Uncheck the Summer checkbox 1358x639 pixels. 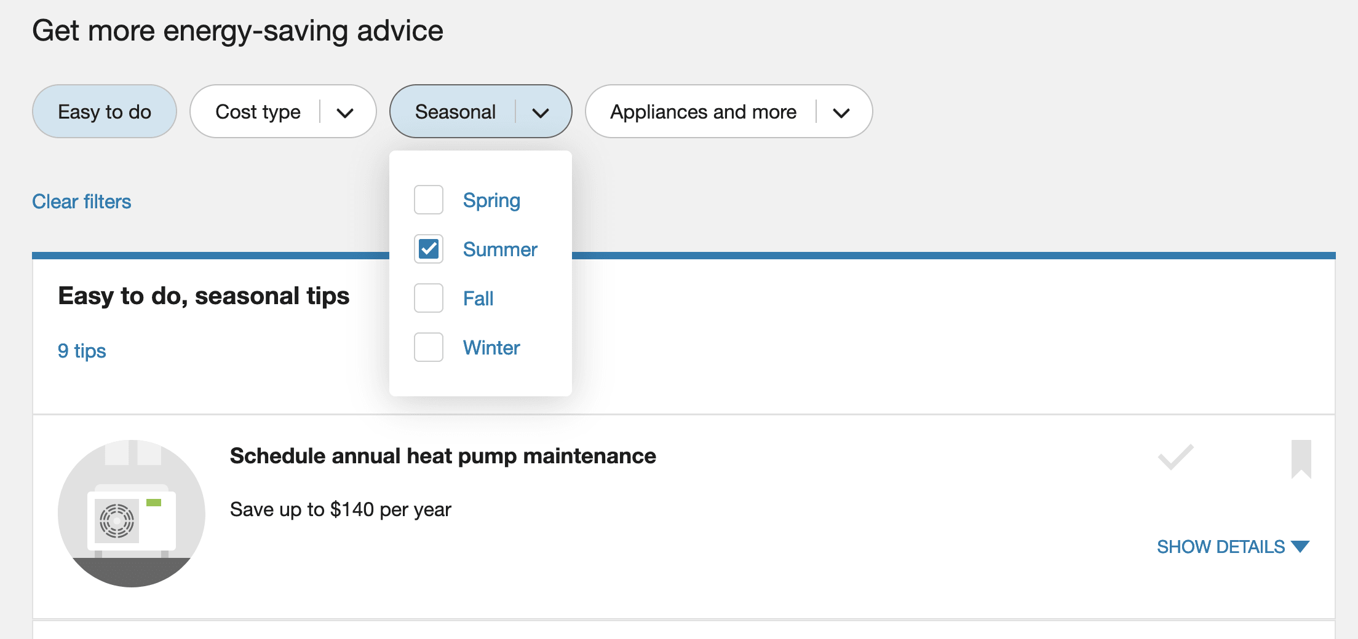point(429,249)
